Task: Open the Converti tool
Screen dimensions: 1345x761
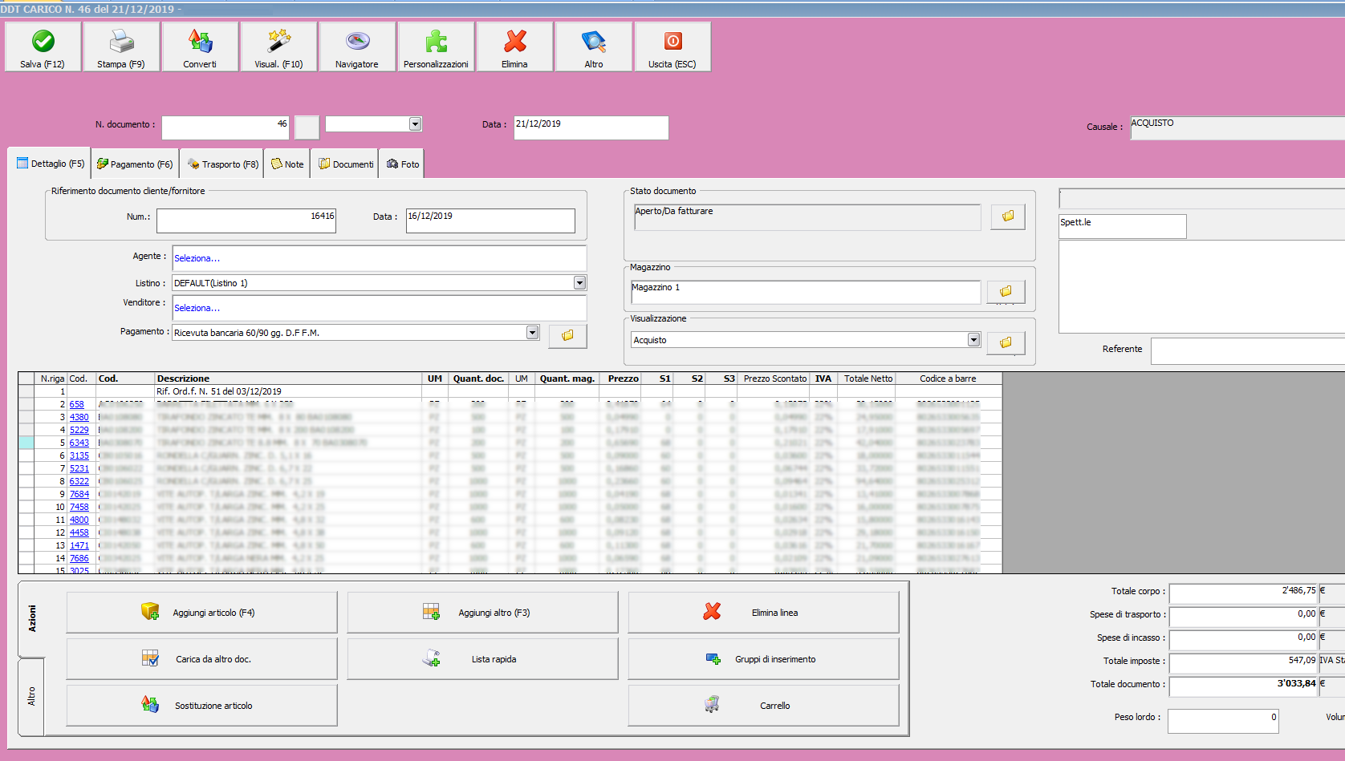Action: (x=200, y=47)
